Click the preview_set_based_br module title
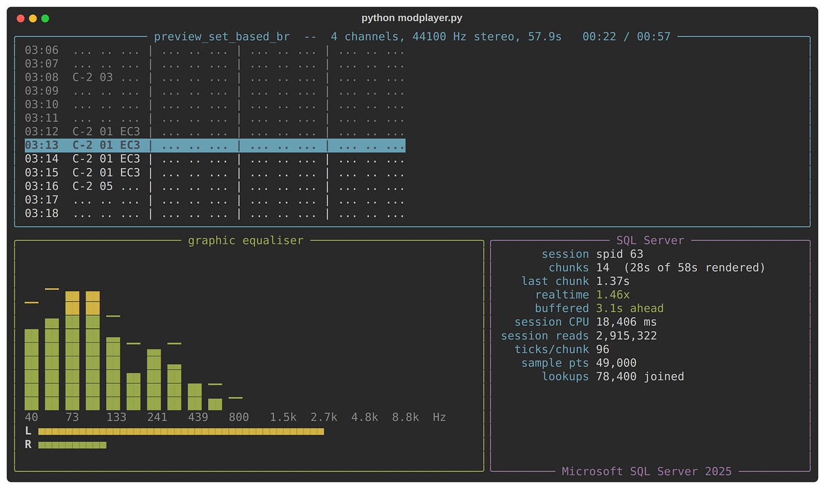This screenshot has width=825, height=489. click(x=222, y=37)
